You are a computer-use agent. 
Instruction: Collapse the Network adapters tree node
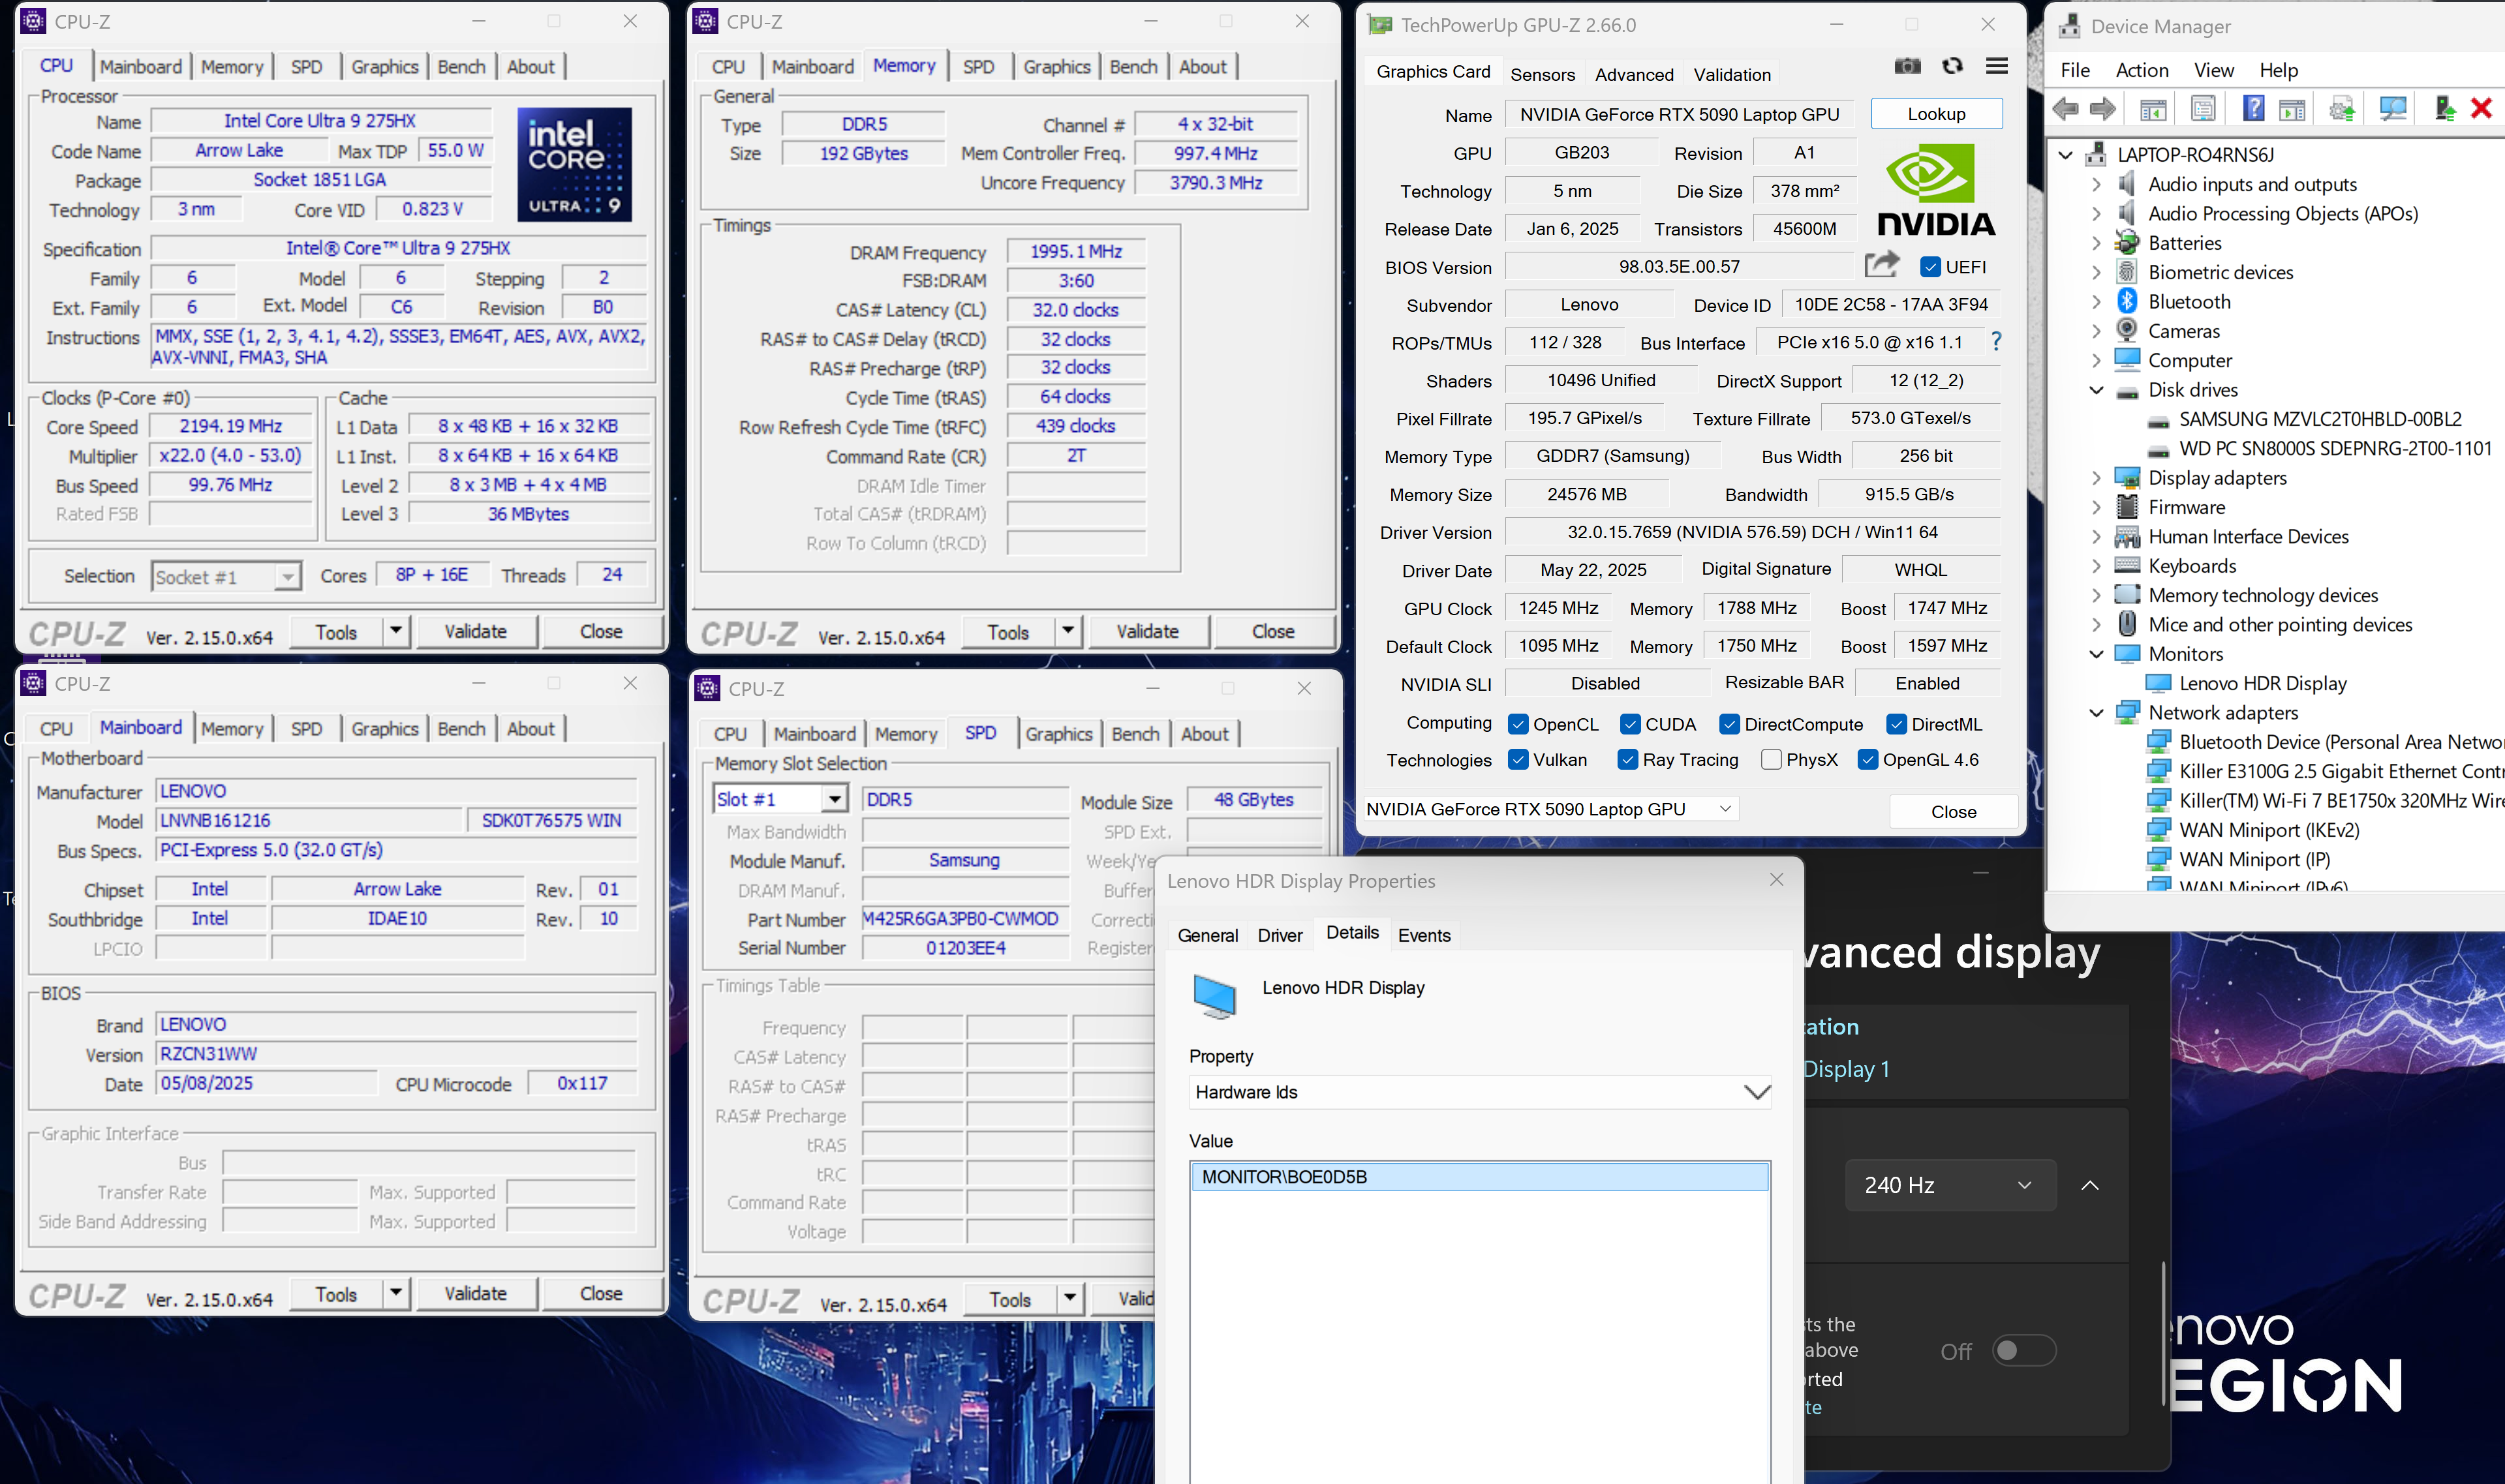pos(2096,713)
